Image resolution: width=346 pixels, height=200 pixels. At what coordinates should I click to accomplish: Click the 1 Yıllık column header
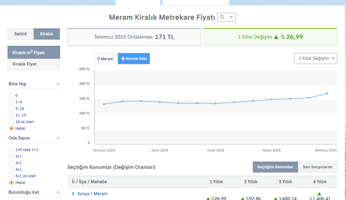[x=216, y=182]
